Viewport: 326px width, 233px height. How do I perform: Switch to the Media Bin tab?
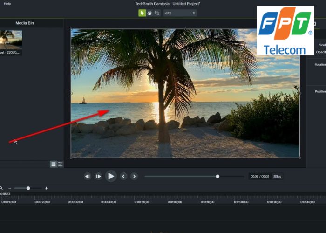(x=25, y=23)
